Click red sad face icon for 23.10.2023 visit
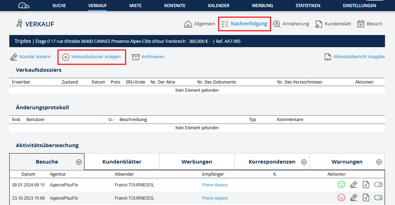This screenshot has height=205, width=395. [x=341, y=197]
